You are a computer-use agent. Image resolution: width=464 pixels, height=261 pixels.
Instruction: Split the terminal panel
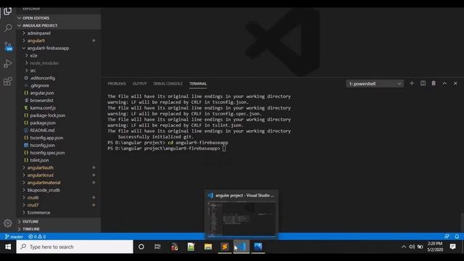point(423,83)
